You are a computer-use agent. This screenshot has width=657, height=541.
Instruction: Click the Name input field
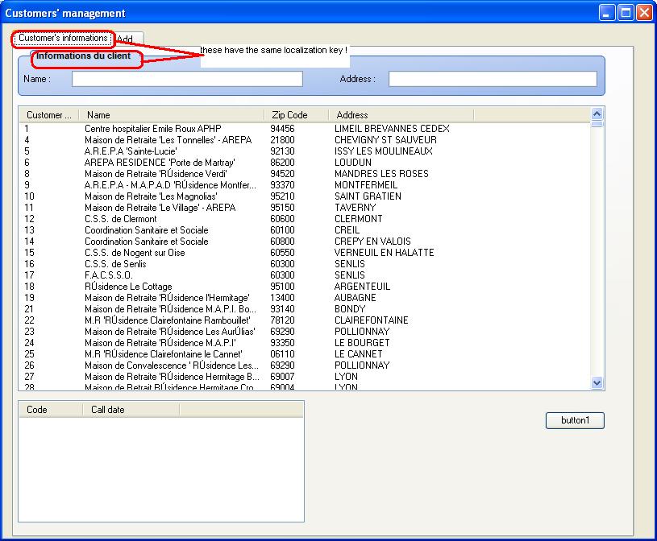coord(187,79)
